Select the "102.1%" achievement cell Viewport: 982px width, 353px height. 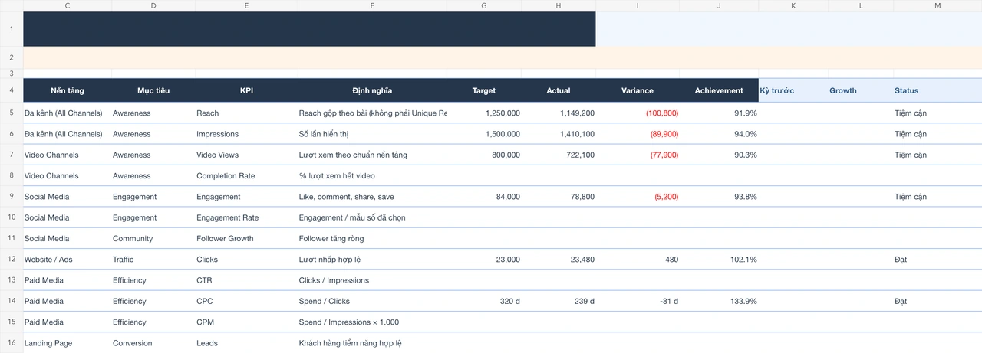tap(719, 260)
